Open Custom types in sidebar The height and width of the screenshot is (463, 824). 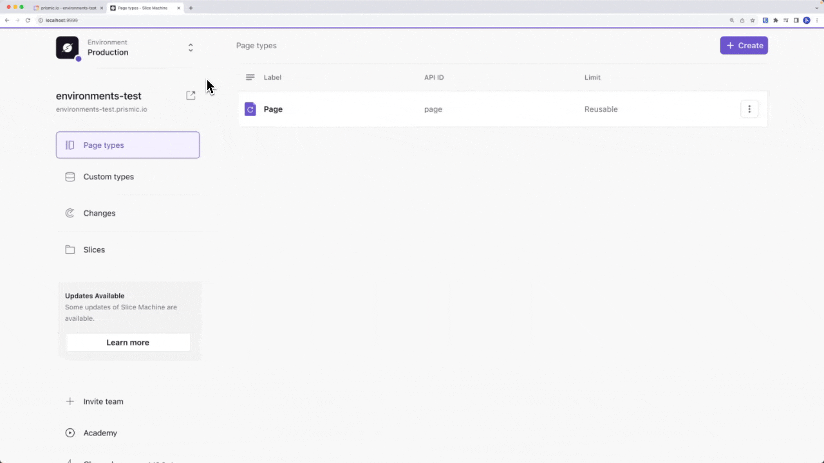pyautogui.click(x=127, y=177)
